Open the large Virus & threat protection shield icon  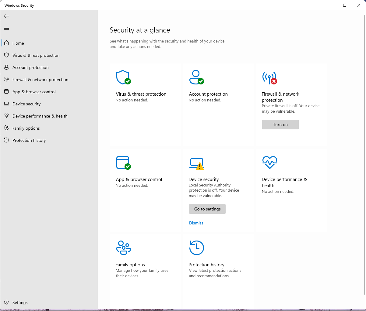123,77
